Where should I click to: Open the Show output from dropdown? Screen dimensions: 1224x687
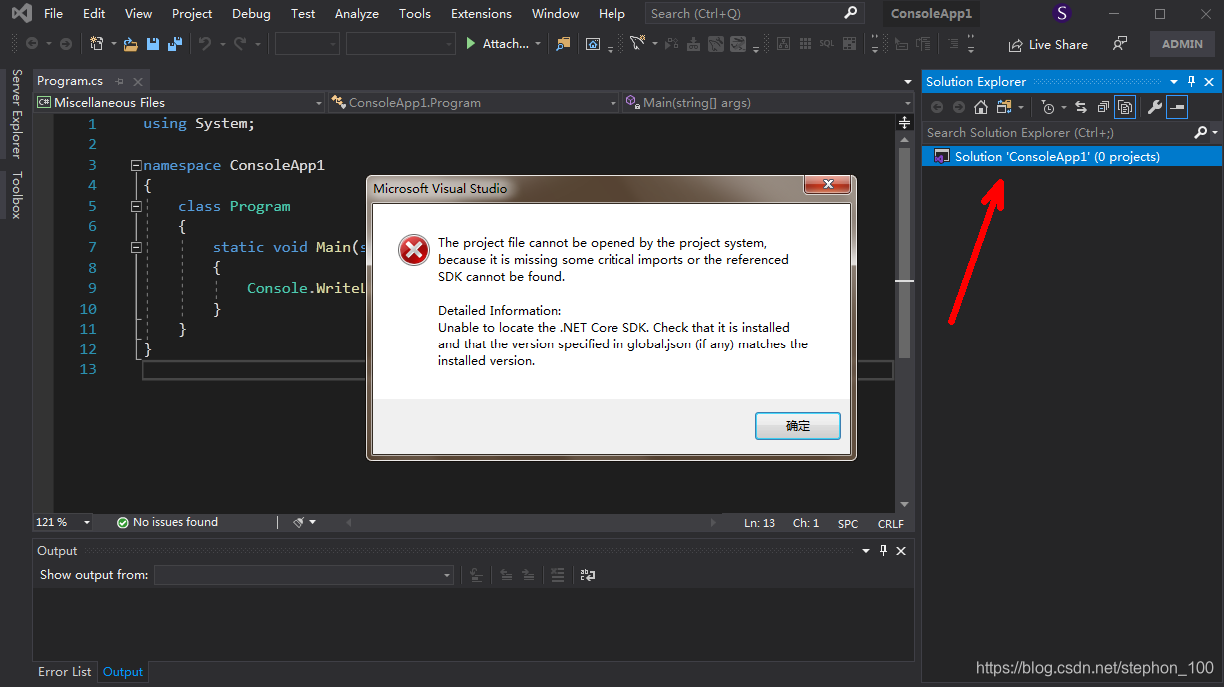304,575
